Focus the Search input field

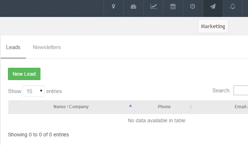click(x=241, y=90)
